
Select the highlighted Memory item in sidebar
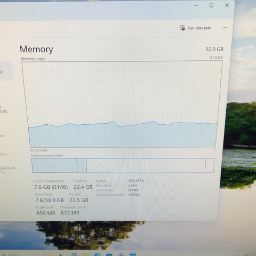6,71
